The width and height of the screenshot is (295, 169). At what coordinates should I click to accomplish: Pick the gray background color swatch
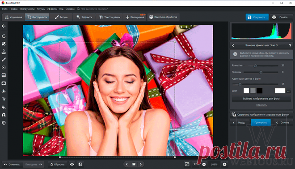(253, 91)
